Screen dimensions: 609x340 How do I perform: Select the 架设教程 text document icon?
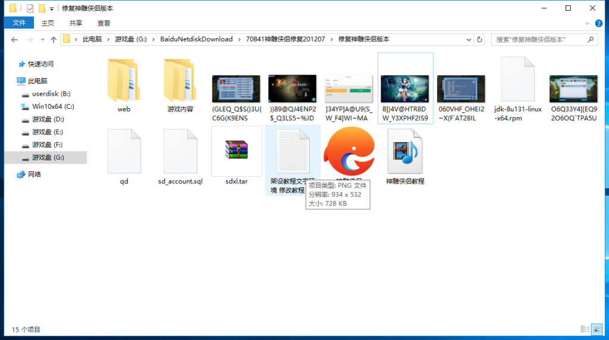click(293, 152)
